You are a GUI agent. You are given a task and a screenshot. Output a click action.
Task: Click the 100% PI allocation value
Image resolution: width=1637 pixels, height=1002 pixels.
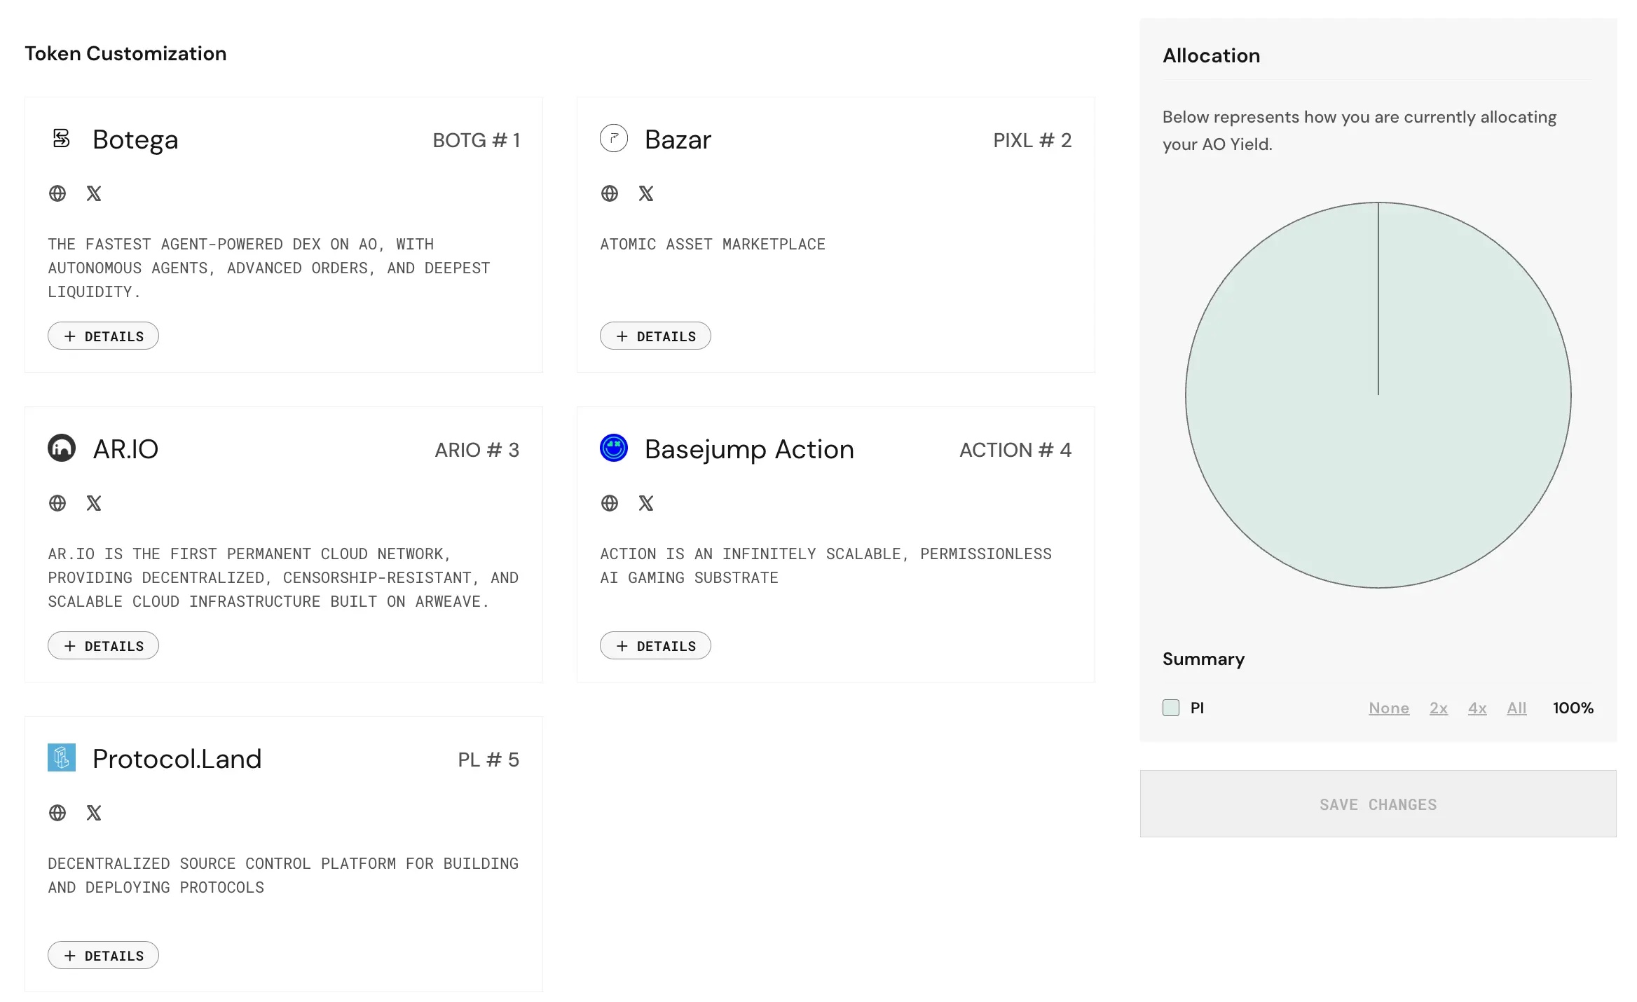[x=1573, y=708]
